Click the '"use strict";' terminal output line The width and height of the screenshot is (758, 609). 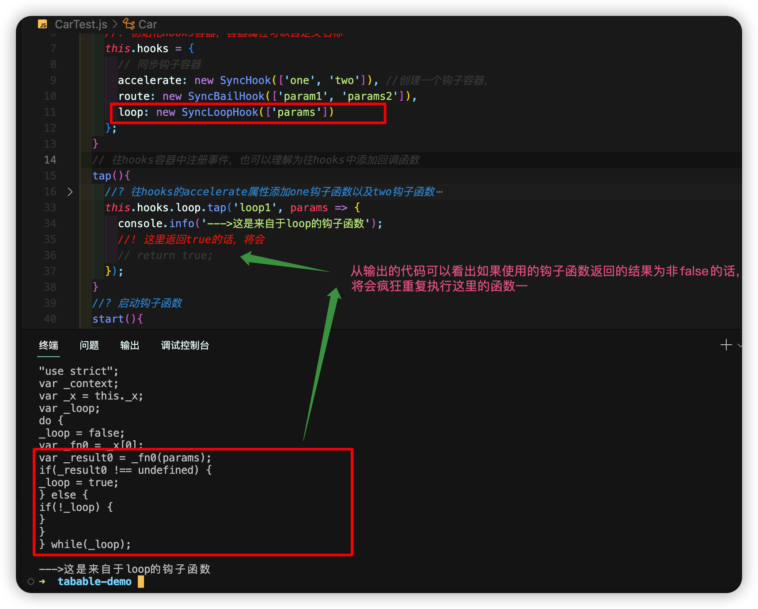click(79, 371)
